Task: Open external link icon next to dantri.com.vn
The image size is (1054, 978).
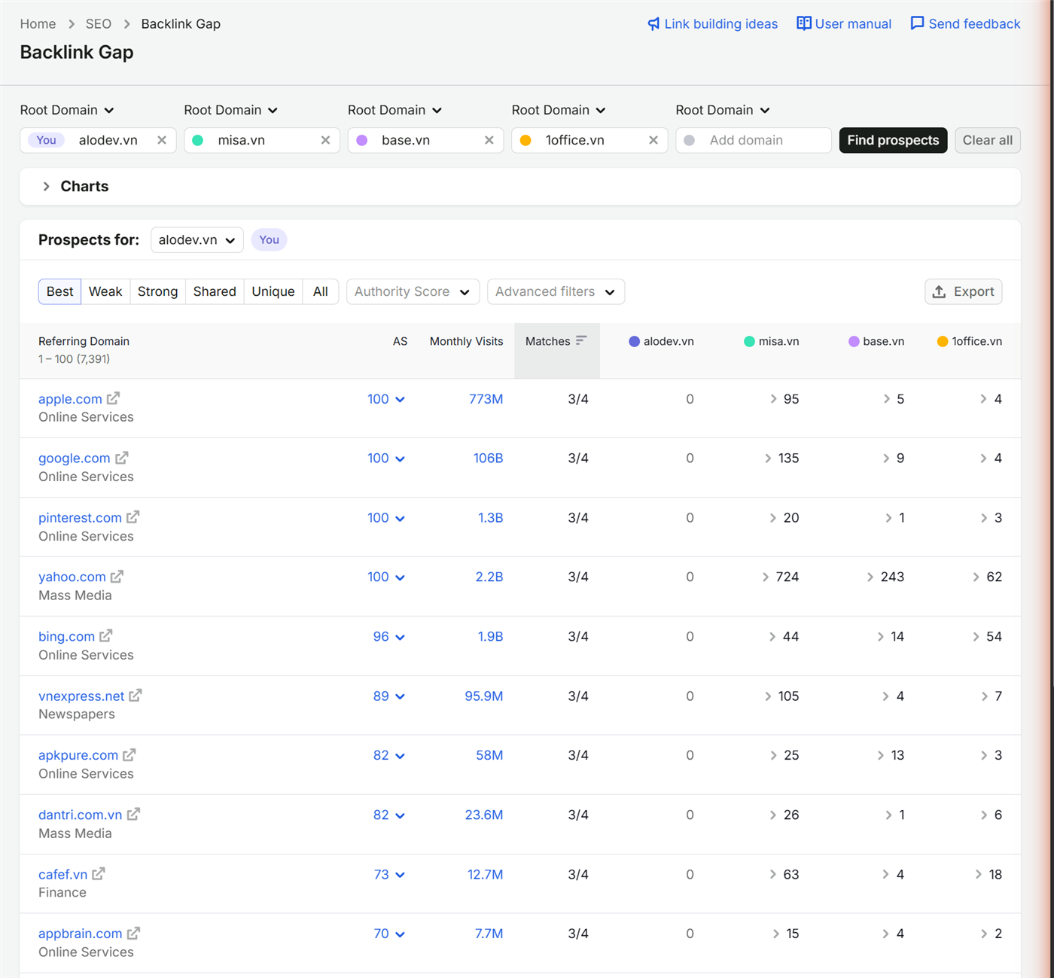Action: click(133, 815)
